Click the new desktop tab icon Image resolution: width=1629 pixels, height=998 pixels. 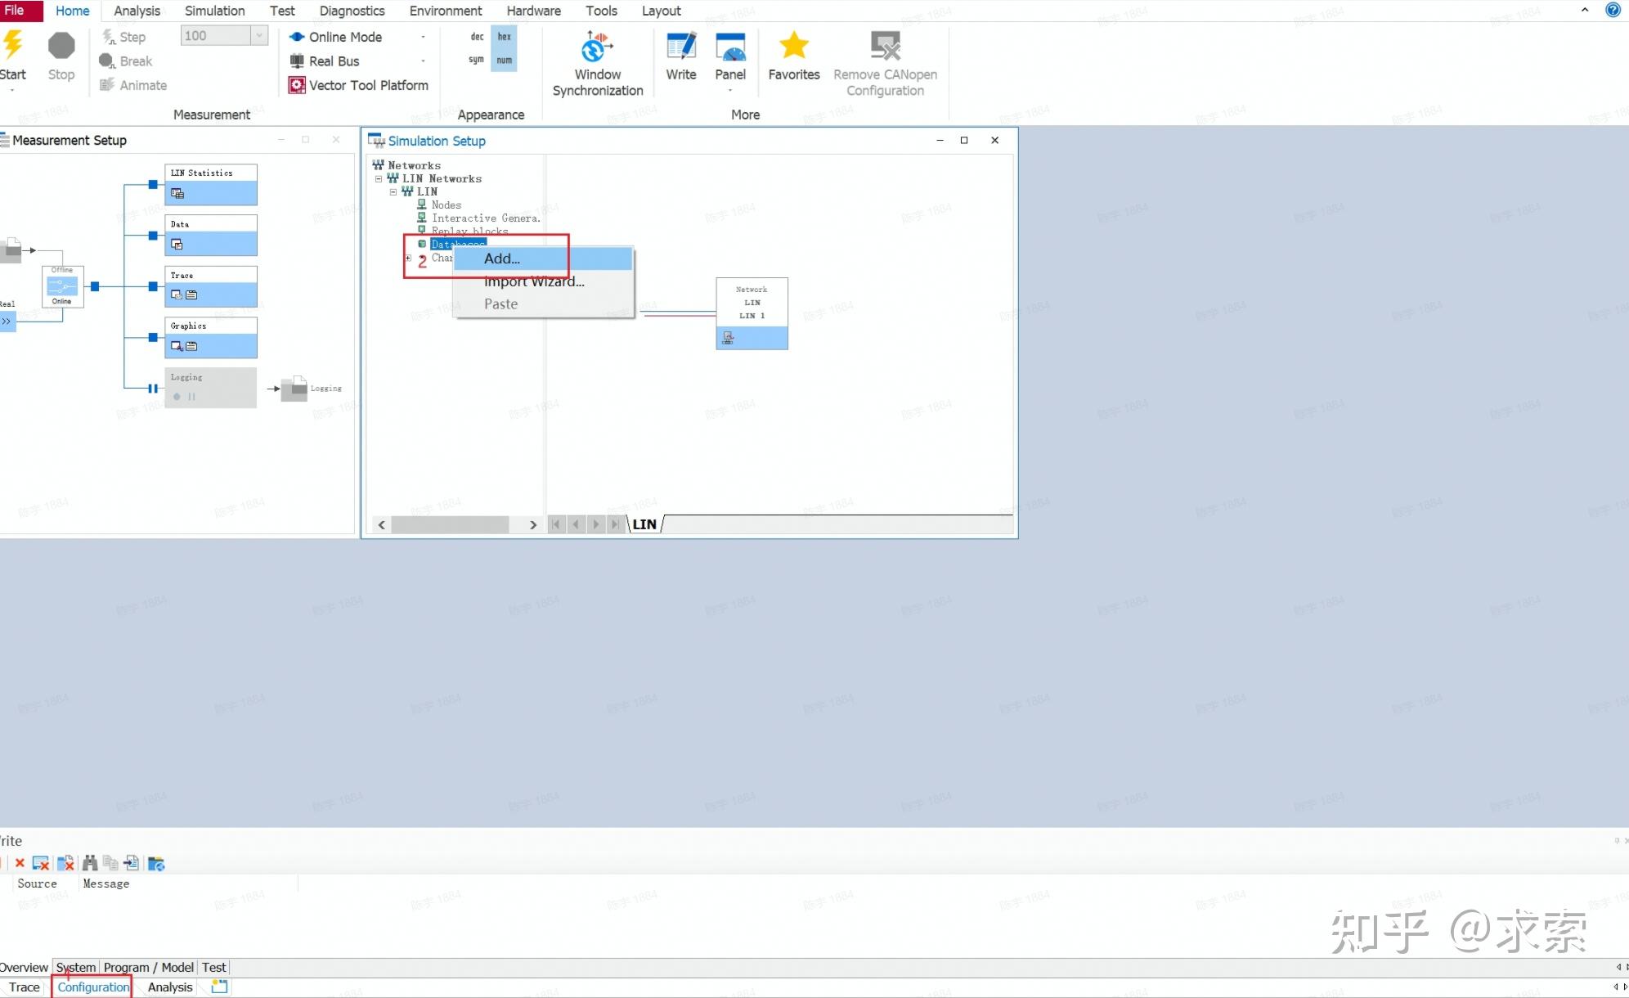coord(219,987)
